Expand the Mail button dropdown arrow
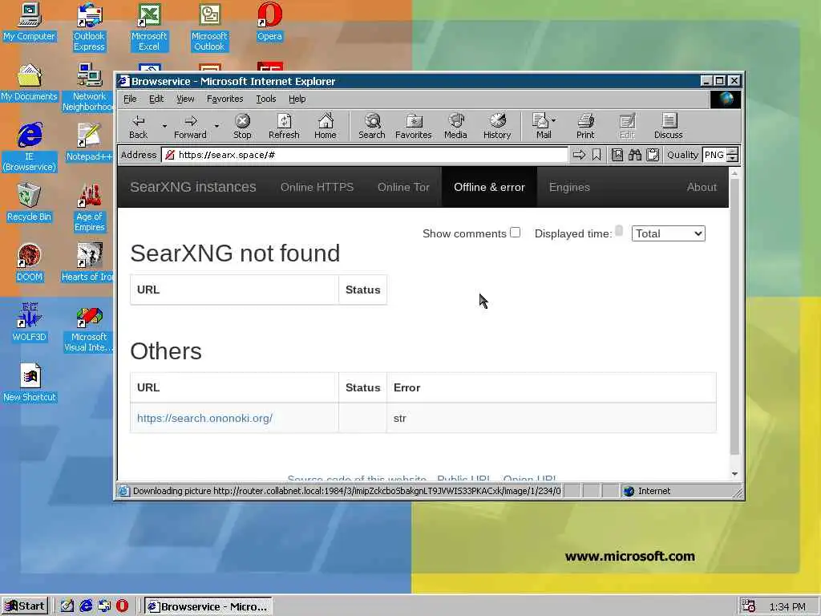 pyautogui.click(x=554, y=120)
